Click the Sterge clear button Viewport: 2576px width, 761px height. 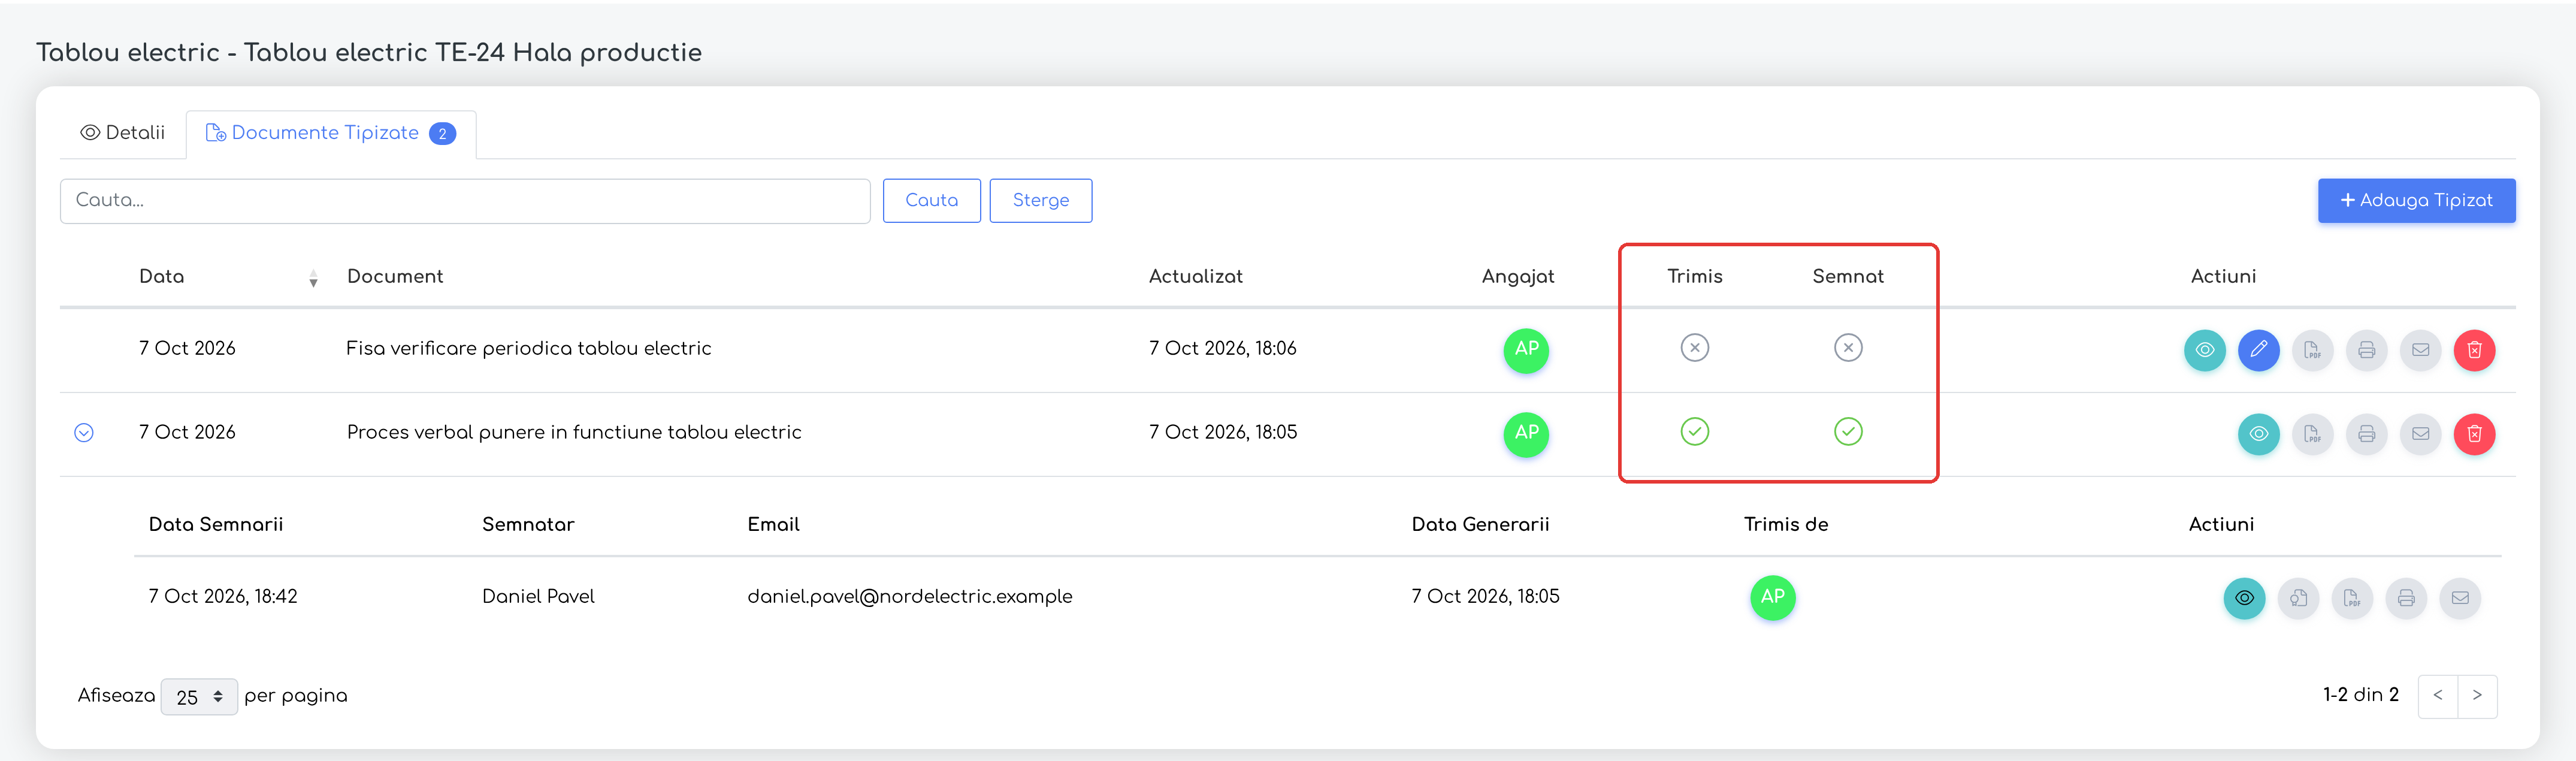click(x=1040, y=201)
